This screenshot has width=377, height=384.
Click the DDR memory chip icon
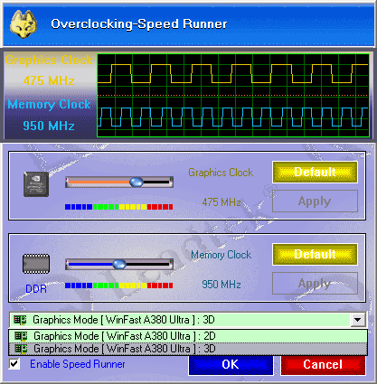pos(36,264)
